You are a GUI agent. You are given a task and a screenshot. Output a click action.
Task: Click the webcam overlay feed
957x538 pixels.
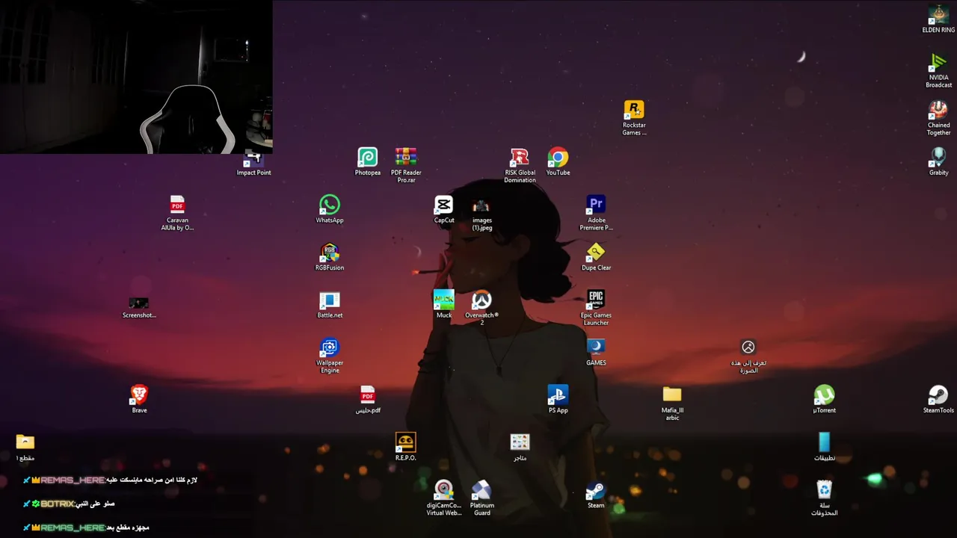point(136,77)
